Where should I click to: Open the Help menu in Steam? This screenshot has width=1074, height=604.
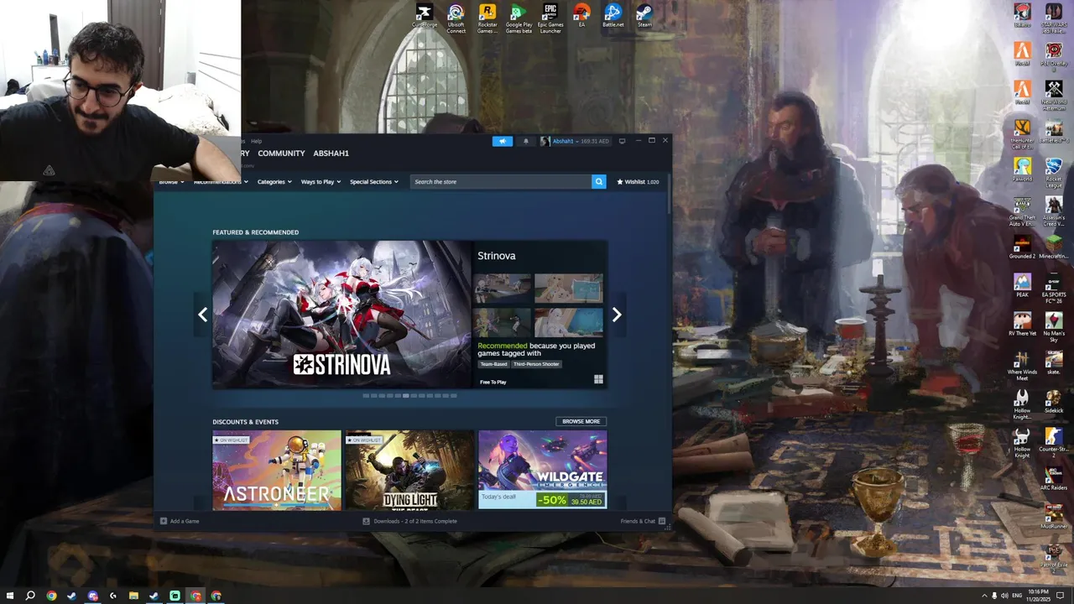tap(256, 141)
